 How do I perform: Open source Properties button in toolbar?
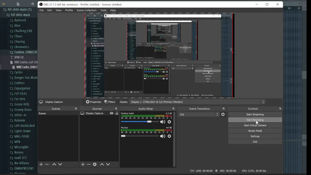[x=93, y=102]
